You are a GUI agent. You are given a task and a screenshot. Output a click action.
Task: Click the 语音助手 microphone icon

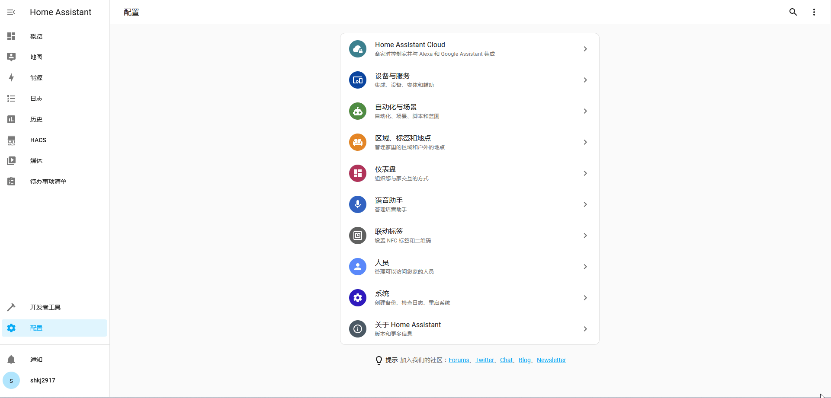358,204
